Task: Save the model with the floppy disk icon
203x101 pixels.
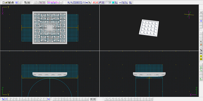Action: (x=9, y=2)
